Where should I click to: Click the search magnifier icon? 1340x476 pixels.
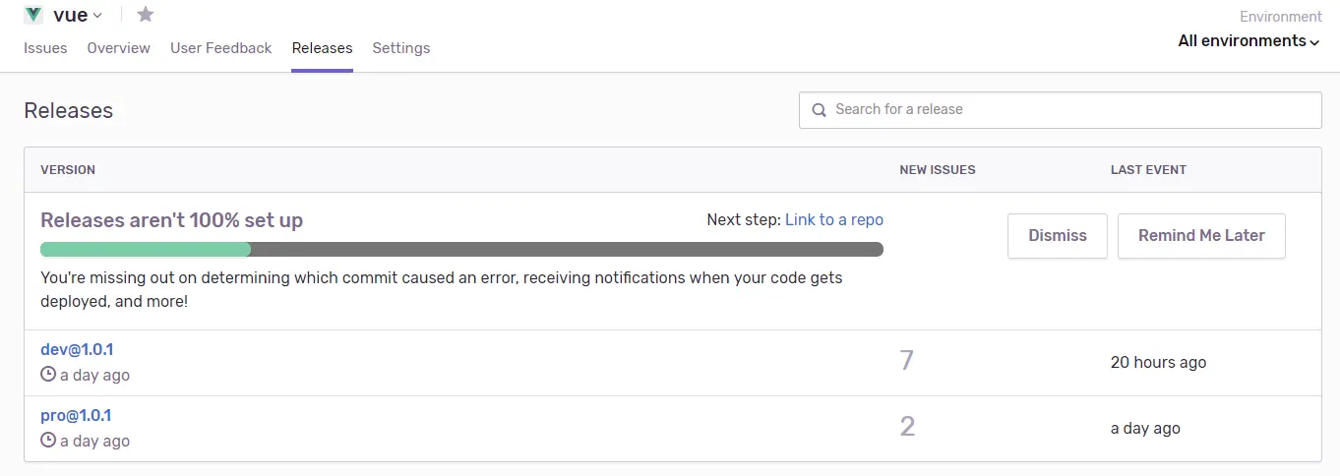tap(819, 110)
